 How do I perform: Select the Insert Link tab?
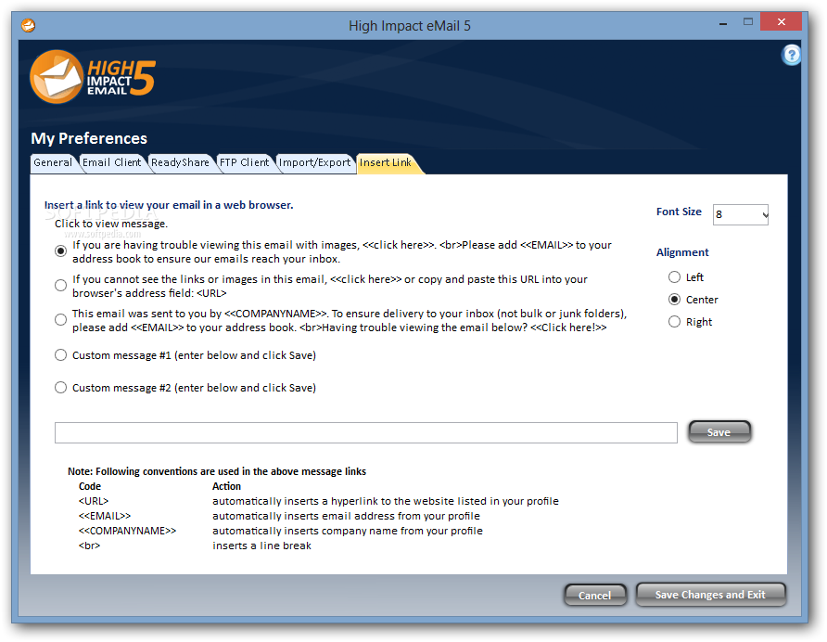click(x=386, y=162)
